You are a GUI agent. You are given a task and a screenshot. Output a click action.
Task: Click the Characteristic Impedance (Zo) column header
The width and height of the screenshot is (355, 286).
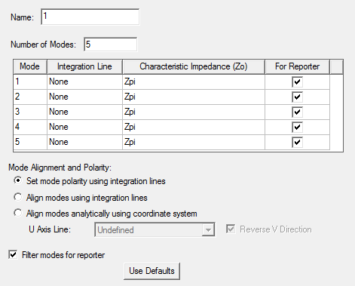pyautogui.click(x=194, y=66)
